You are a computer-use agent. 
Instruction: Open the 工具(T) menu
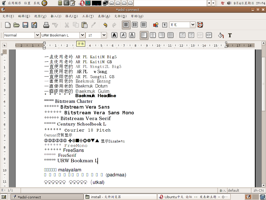click(x=88, y=16)
